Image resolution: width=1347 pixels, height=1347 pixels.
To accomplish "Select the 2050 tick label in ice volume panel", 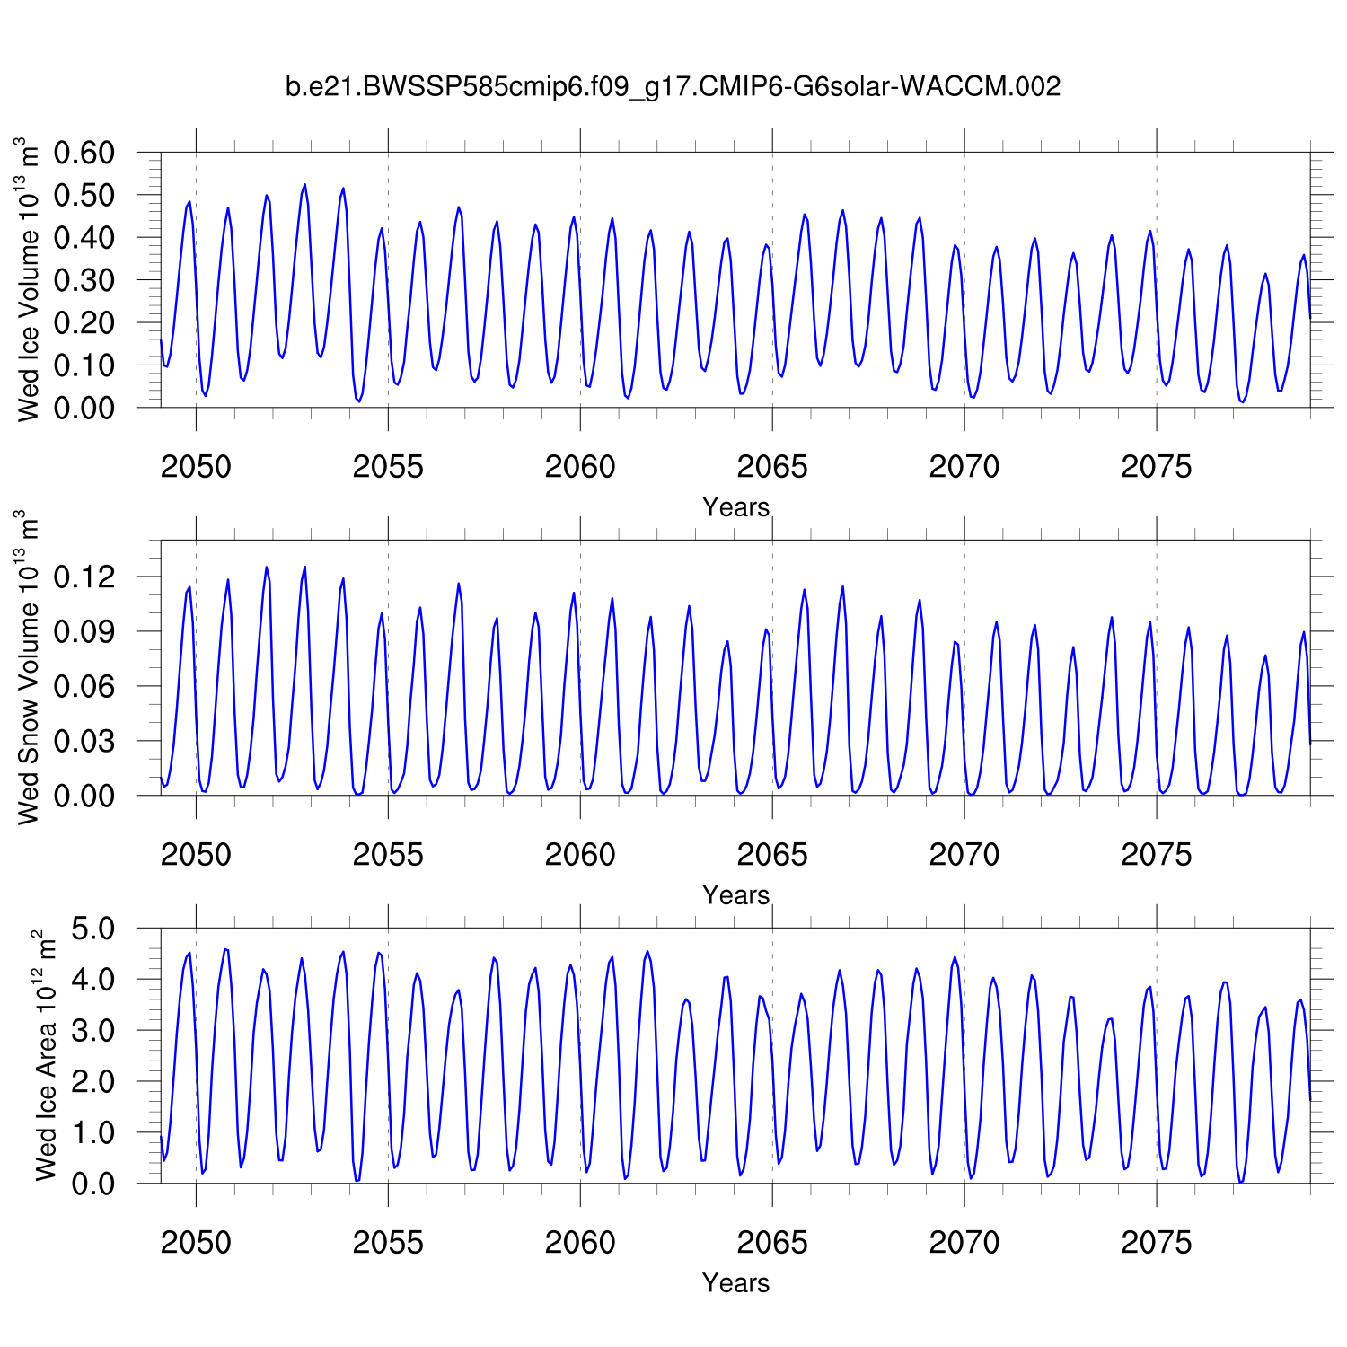I will (x=196, y=467).
